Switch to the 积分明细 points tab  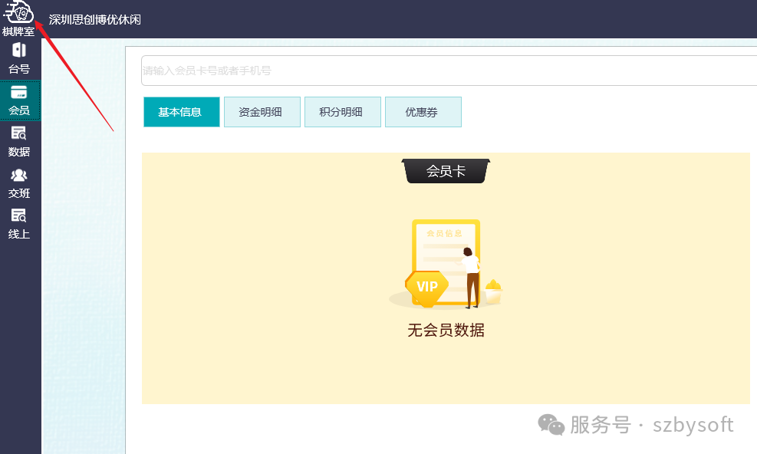(x=342, y=111)
